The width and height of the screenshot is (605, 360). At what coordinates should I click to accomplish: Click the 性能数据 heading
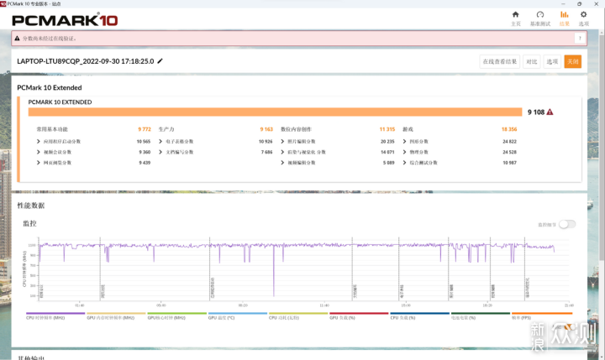coord(31,206)
